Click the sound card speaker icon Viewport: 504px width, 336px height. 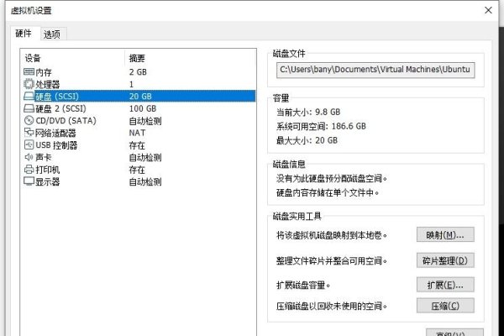[x=29, y=157]
